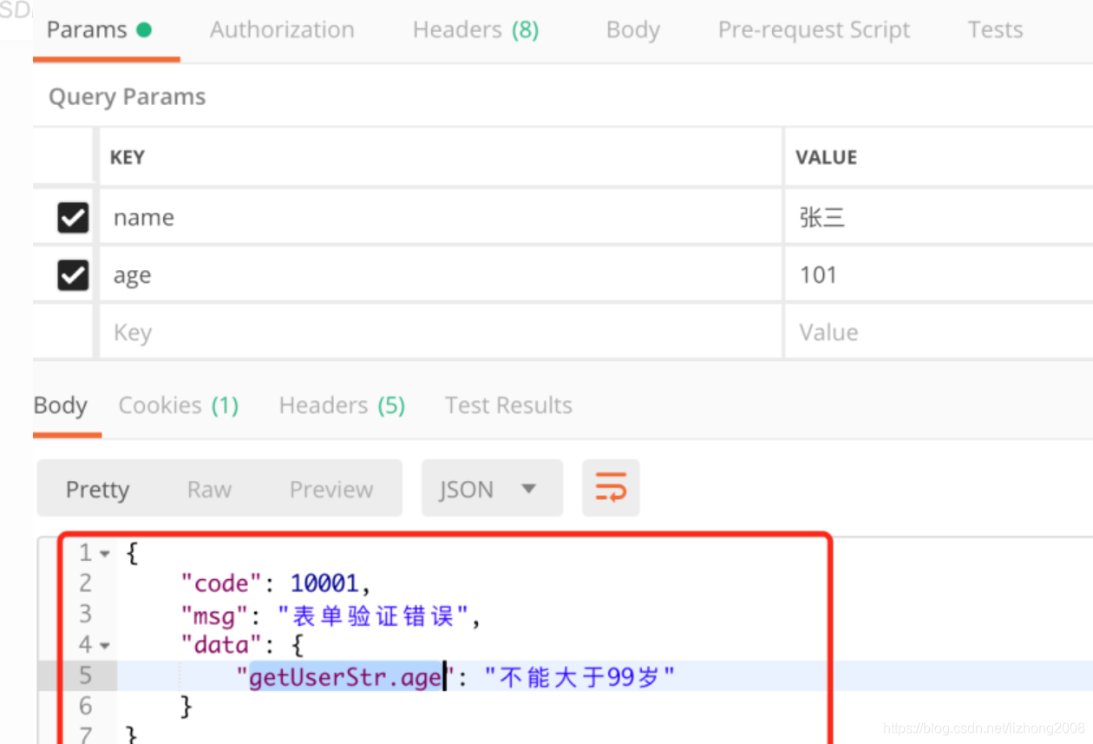Click the name key cell
Viewport: 1093px width, 744px height.
coord(441,217)
